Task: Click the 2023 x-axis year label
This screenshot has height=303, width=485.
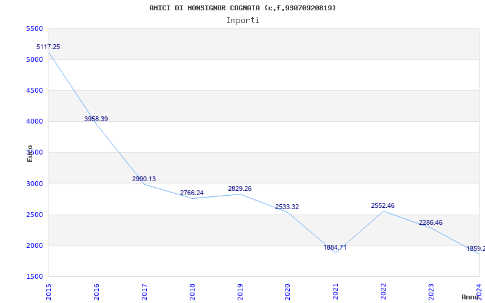Action: click(x=431, y=292)
